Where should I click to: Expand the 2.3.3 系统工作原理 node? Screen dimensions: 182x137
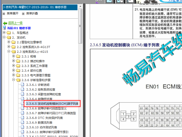(x=14, y=66)
